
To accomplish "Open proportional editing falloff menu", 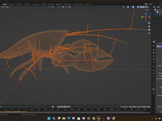I will click(x=72, y=7).
